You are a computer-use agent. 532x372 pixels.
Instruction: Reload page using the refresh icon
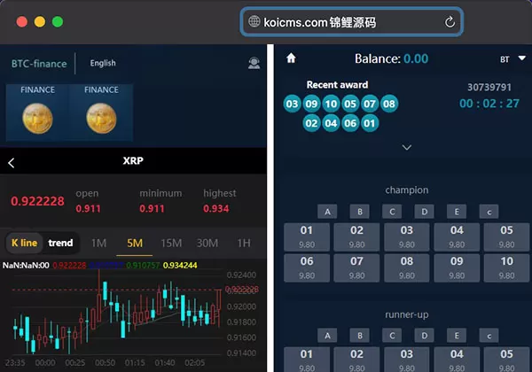(450, 22)
